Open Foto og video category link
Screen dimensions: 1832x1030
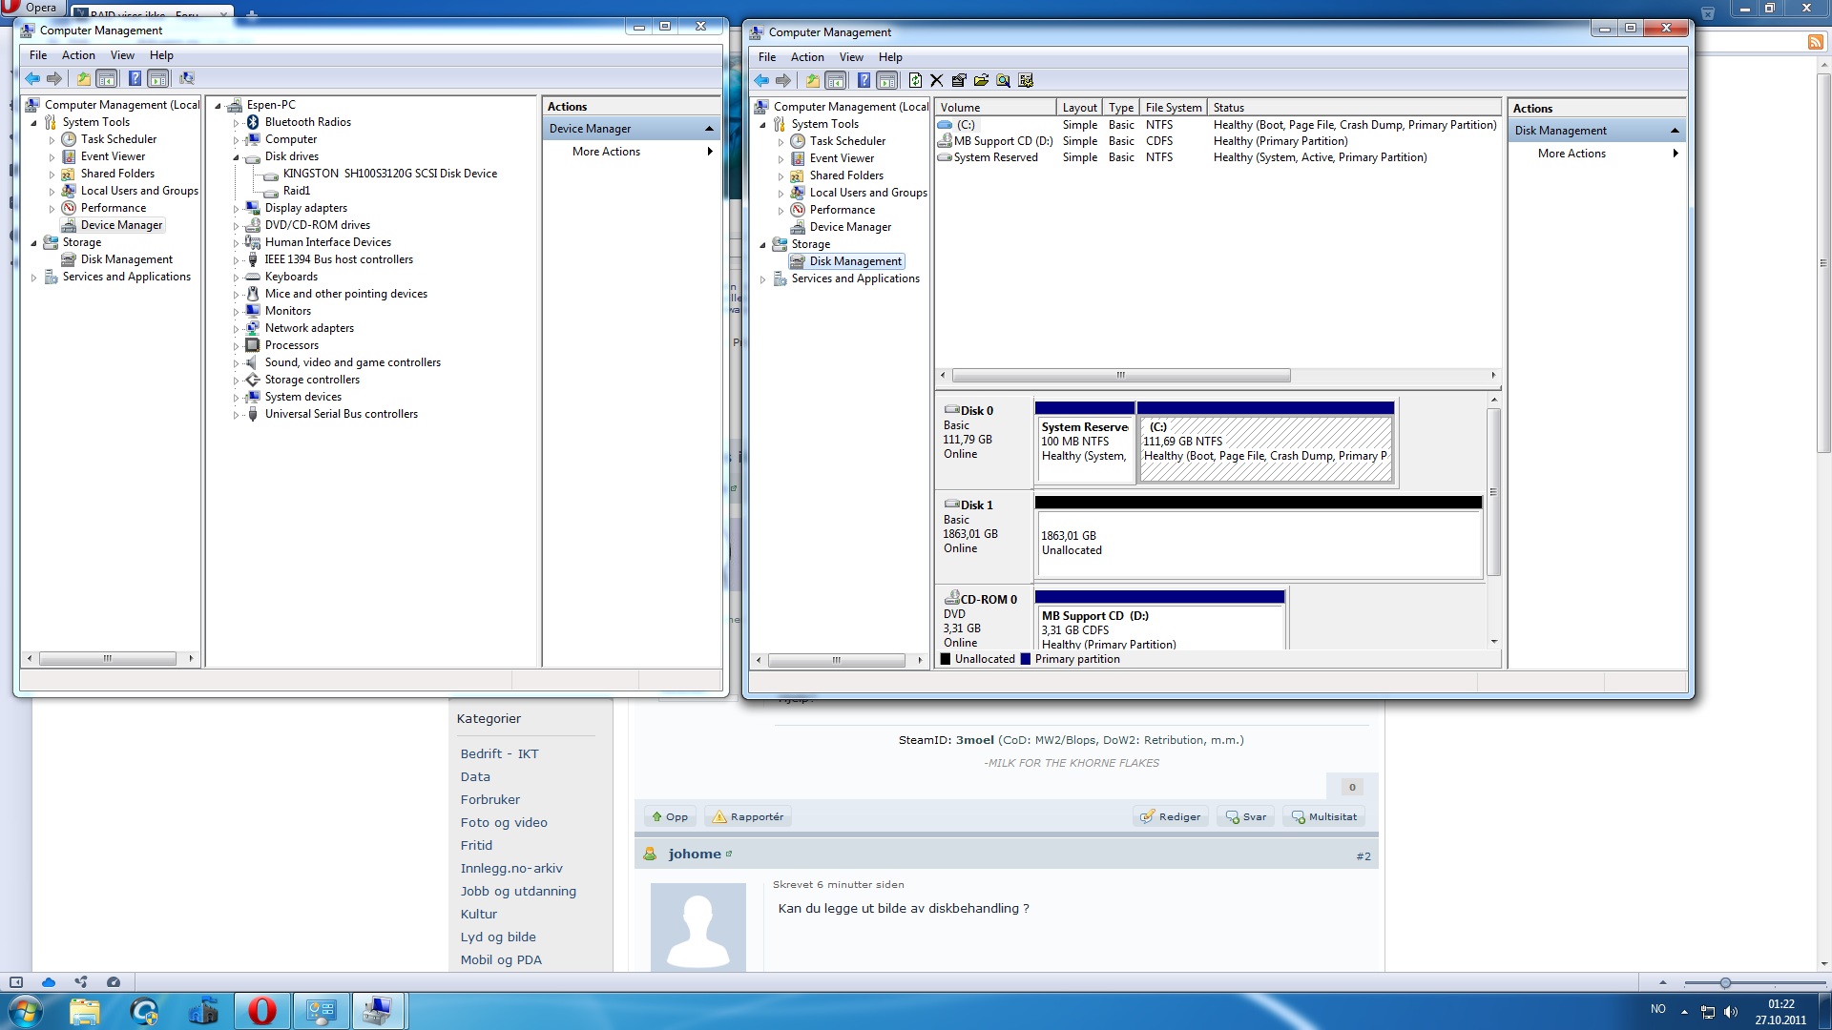(x=504, y=823)
